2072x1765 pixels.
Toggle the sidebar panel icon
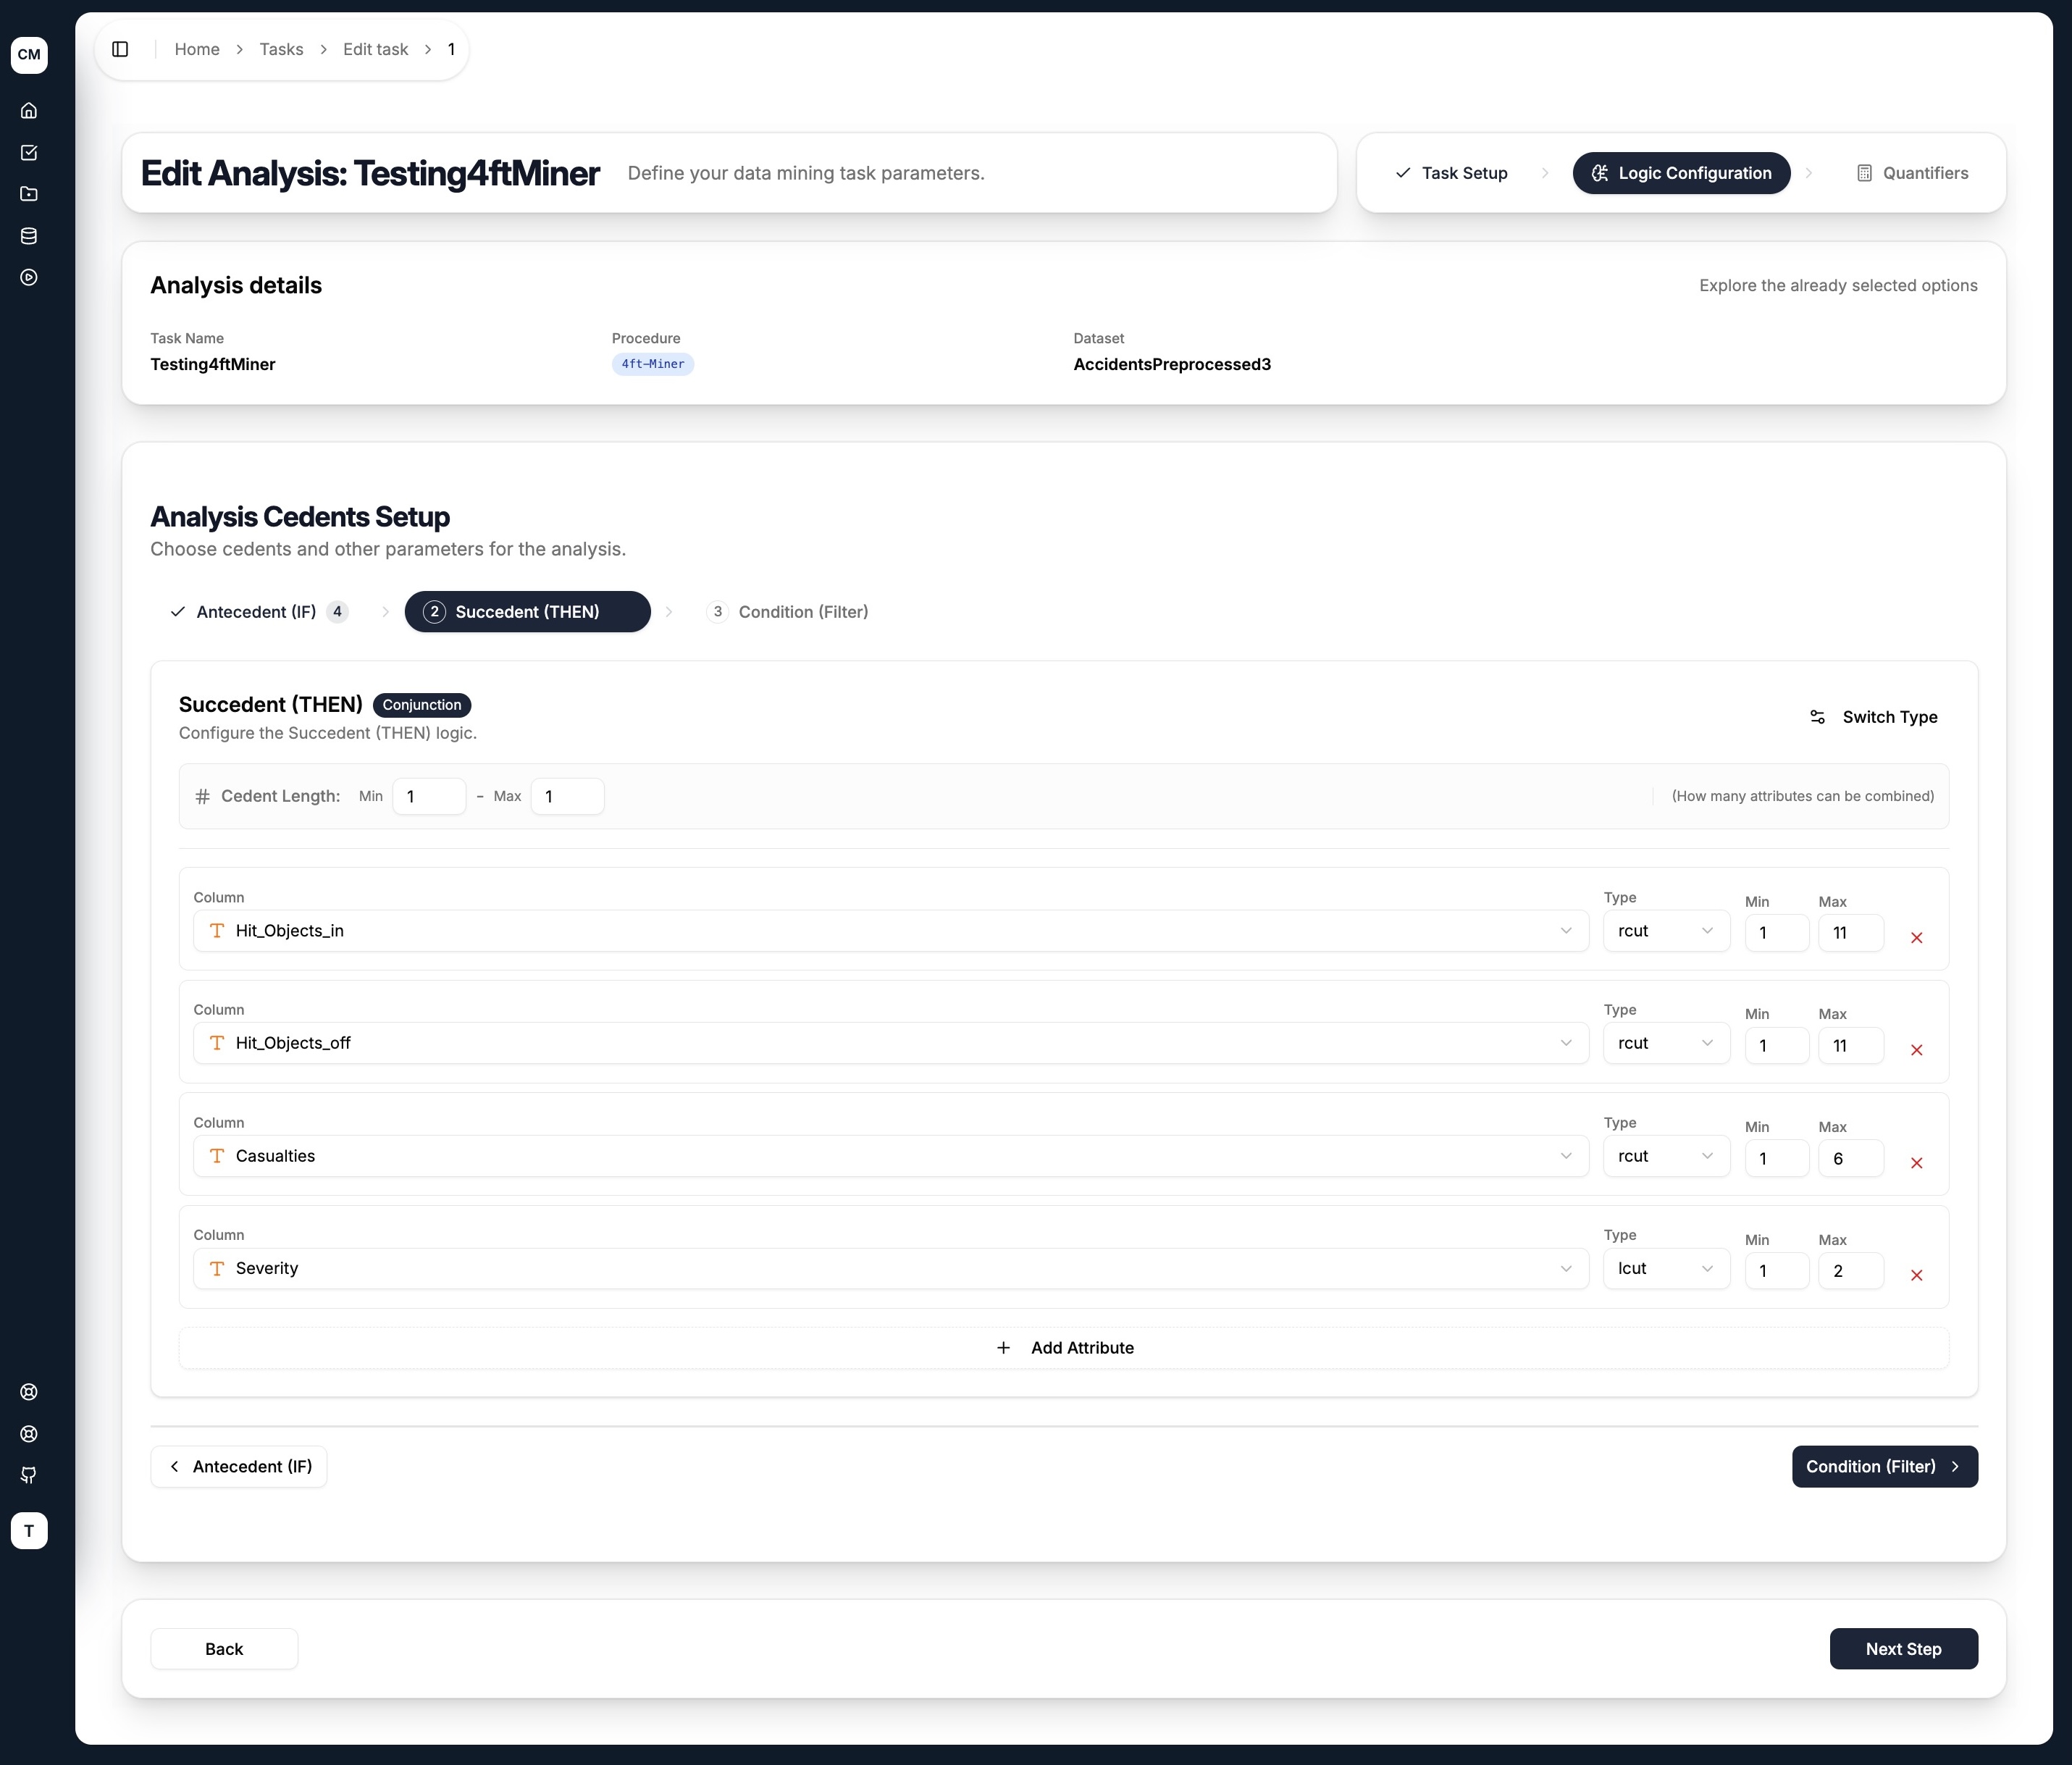[120, 49]
